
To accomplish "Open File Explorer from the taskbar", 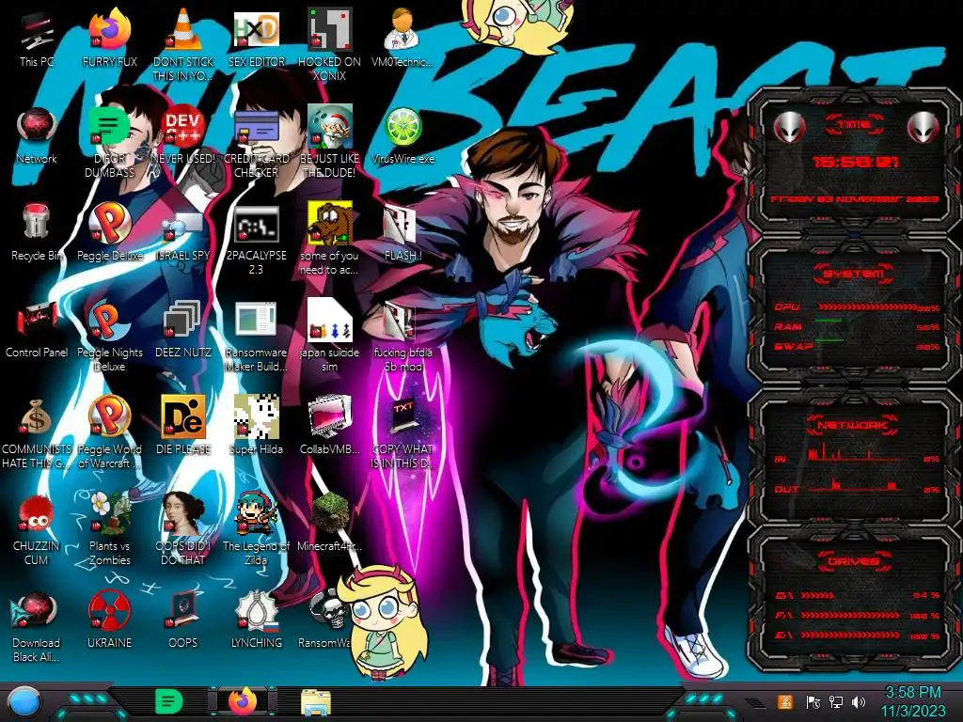I will (316, 702).
